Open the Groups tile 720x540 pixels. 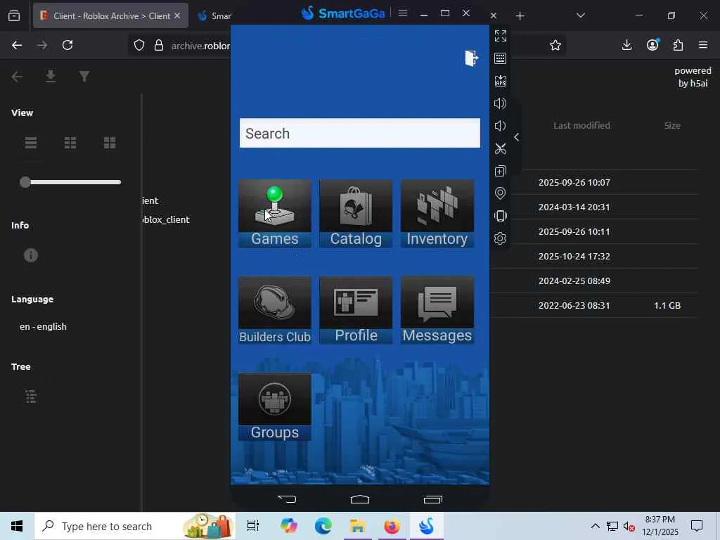tap(275, 407)
